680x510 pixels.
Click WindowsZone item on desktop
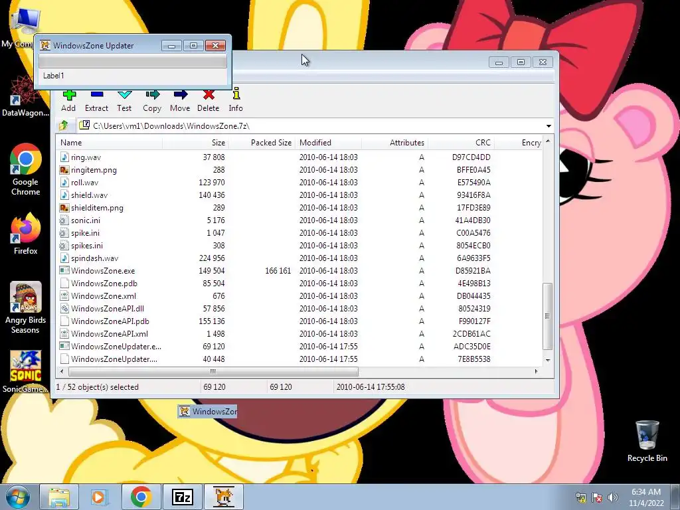[x=208, y=411]
